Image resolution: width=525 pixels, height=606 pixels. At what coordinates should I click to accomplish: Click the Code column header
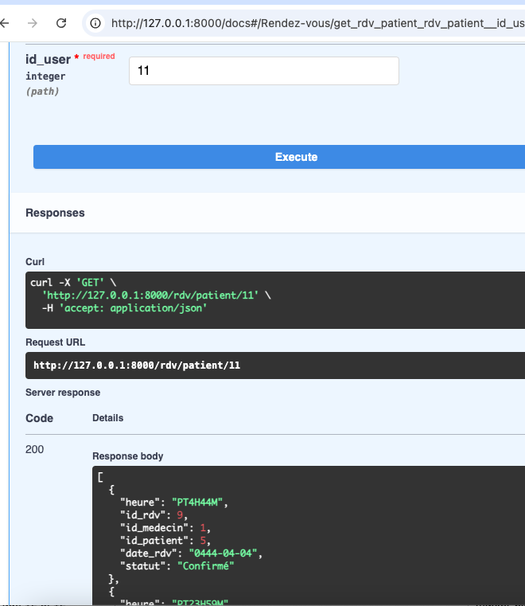pyautogui.click(x=40, y=418)
